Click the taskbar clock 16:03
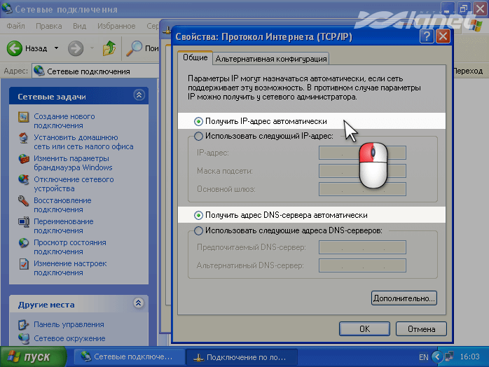 click(469, 356)
